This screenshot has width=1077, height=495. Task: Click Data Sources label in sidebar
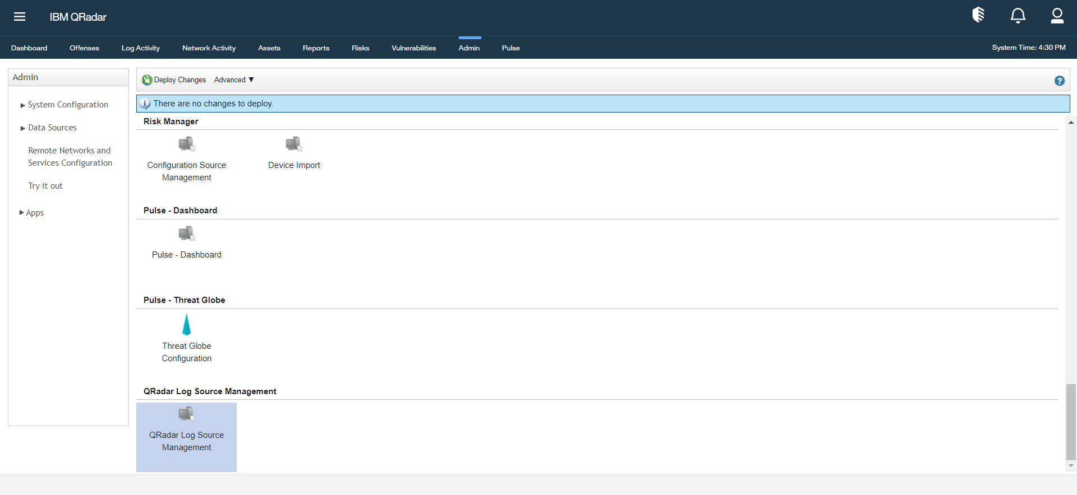tap(52, 128)
